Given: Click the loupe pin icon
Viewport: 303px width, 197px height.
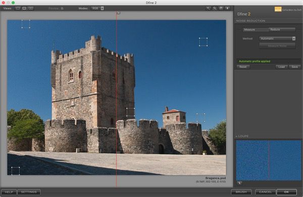Looking at the screenshot, I should tap(239, 183).
